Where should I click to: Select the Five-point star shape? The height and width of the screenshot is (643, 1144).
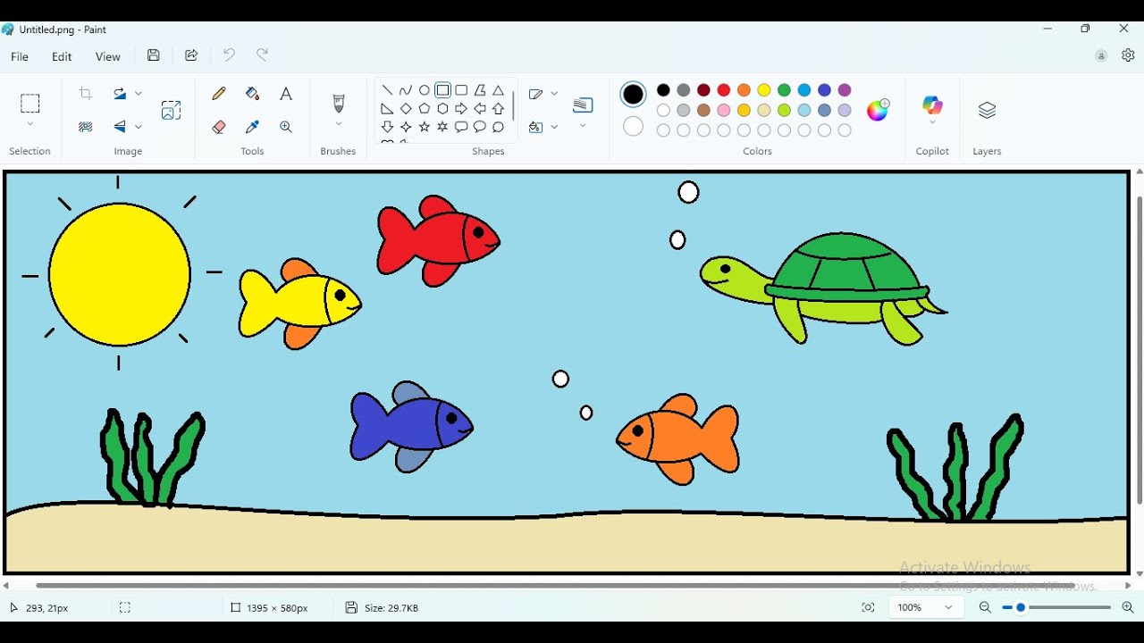click(425, 128)
